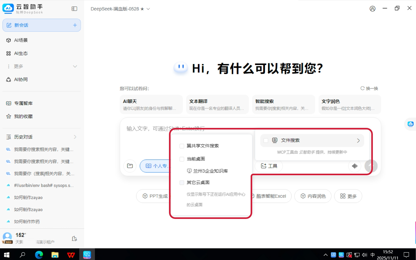416x260 pixels.
Task: Click the send arrow button
Action: point(370,166)
